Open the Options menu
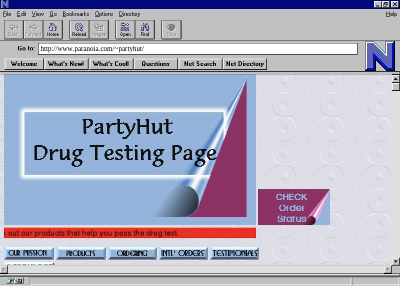The width and height of the screenshot is (400, 286). tap(104, 14)
